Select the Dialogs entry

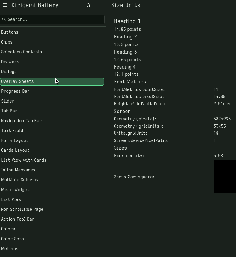9,72
